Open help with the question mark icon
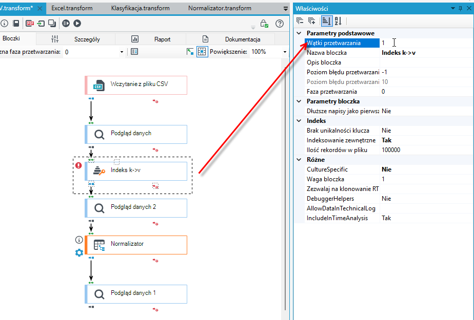The width and height of the screenshot is (474, 320). (x=280, y=24)
